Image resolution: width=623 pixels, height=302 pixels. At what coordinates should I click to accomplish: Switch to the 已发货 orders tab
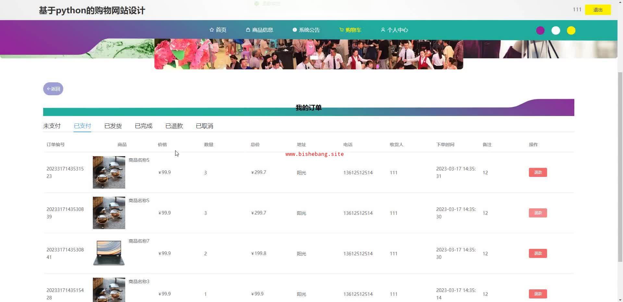(113, 126)
